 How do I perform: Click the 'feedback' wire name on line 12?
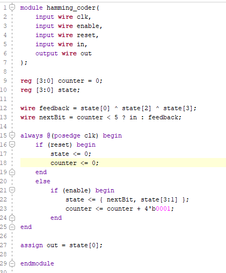tap(54, 108)
